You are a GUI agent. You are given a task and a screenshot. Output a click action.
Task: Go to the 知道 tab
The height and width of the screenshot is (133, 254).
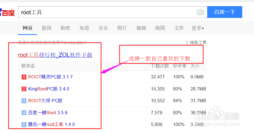point(84,28)
